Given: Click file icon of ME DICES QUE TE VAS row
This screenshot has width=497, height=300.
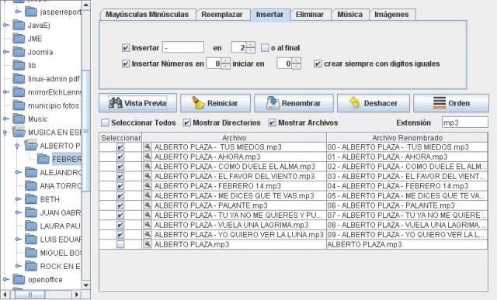Looking at the screenshot, I should (148, 195).
